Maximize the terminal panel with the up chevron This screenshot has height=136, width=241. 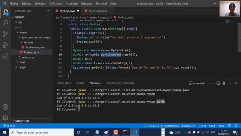230,83
